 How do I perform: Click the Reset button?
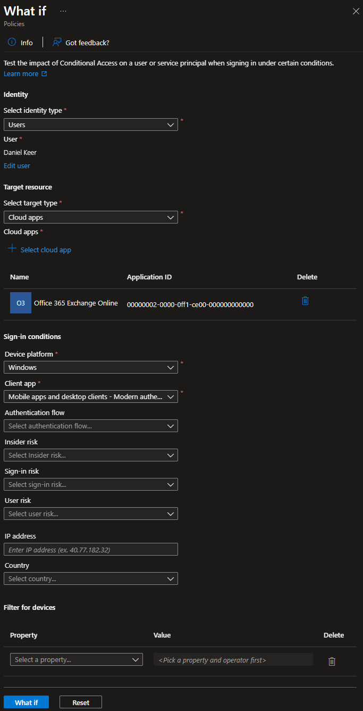tap(81, 702)
